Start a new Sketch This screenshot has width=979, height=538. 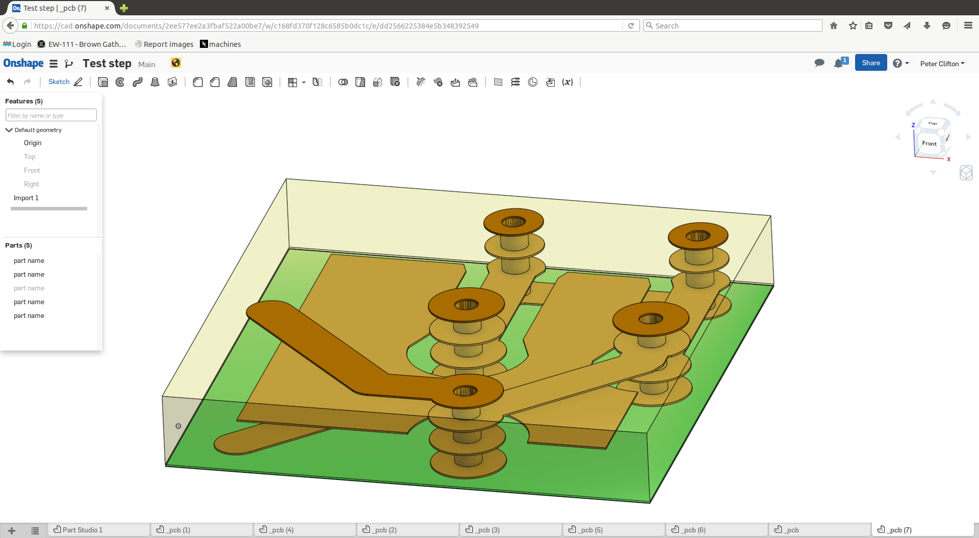65,82
